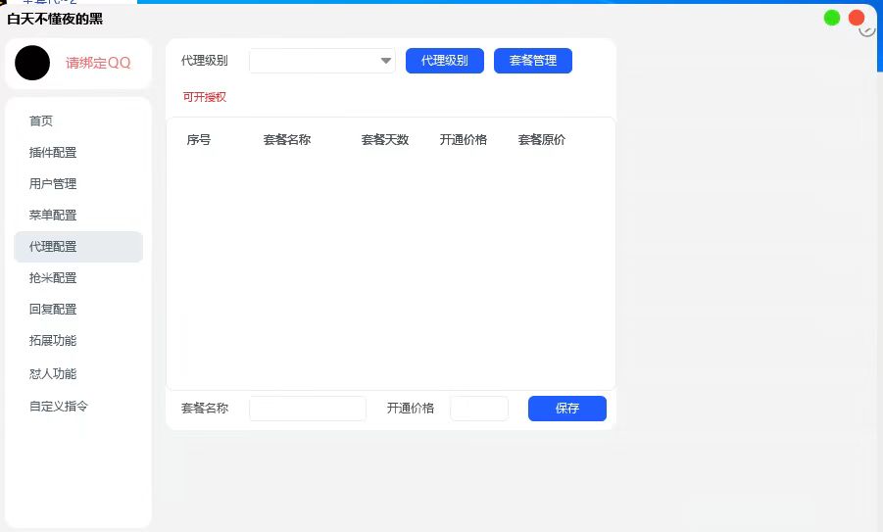Image resolution: width=883 pixels, height=532 pixels.
Task: Click the red circle window button
Action: (857, 18)
